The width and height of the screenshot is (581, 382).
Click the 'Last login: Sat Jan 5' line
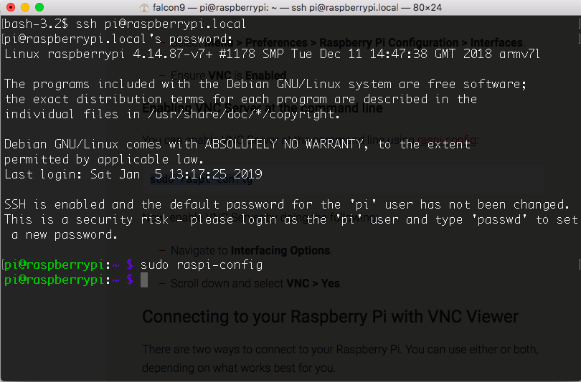(133, 174)
